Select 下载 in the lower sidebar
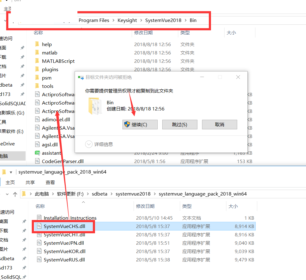Screen dimensions: 306x280 coord(4,231)
